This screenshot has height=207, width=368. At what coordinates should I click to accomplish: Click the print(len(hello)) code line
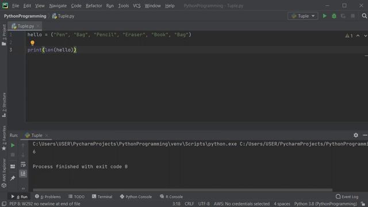click(52, 50)
